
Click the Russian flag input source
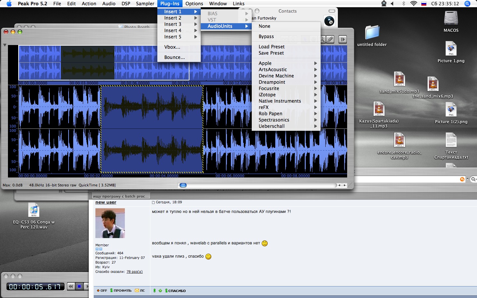tap(424, 4)
